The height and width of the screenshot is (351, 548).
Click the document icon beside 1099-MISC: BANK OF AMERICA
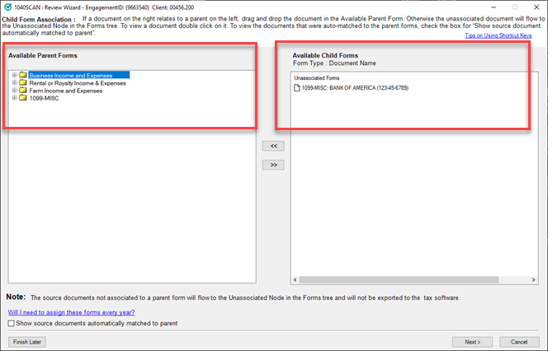click(297, 88)
